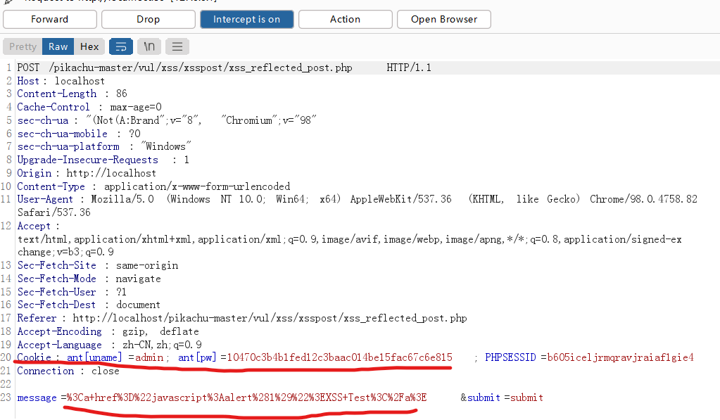Click the message parameter name
The width and height of the screenshot is (720, 420).
[x=37, y=397]
